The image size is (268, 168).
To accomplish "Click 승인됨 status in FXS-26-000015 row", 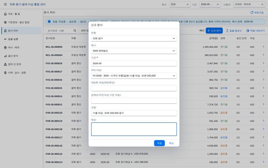I will pos(224,88).
